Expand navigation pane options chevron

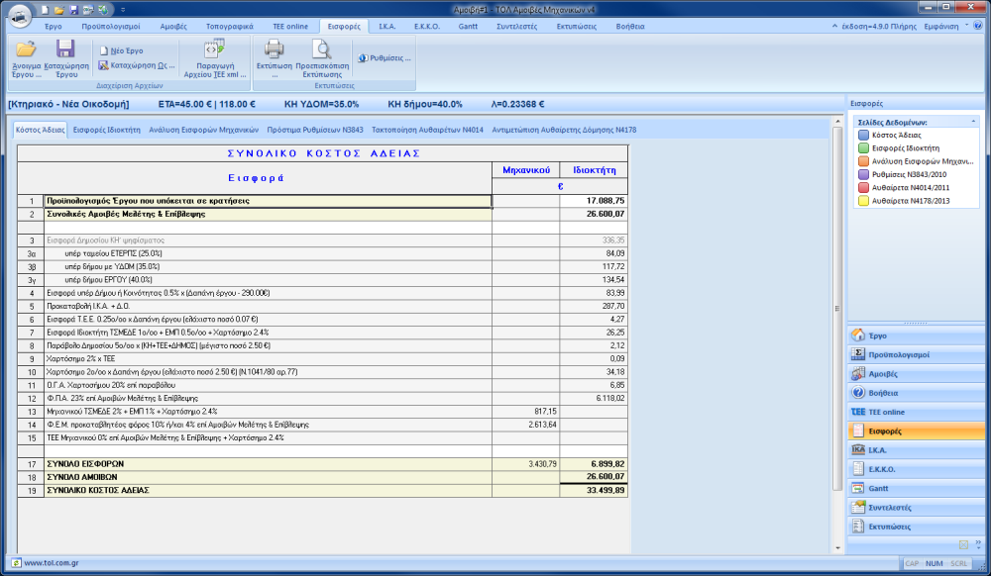(x=978, y=543)
